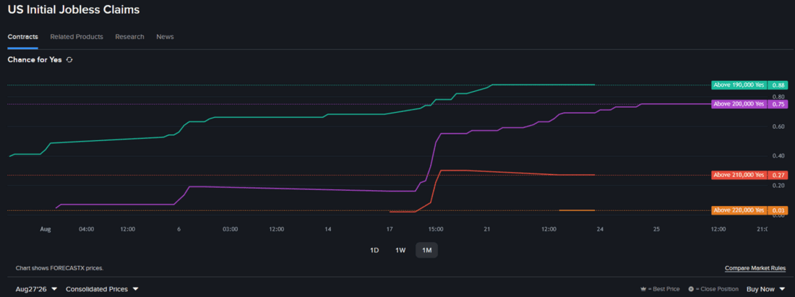Open the Buy Now dropdown
The height and width of the screenshot is (297, 795).
tap(765, 289)
